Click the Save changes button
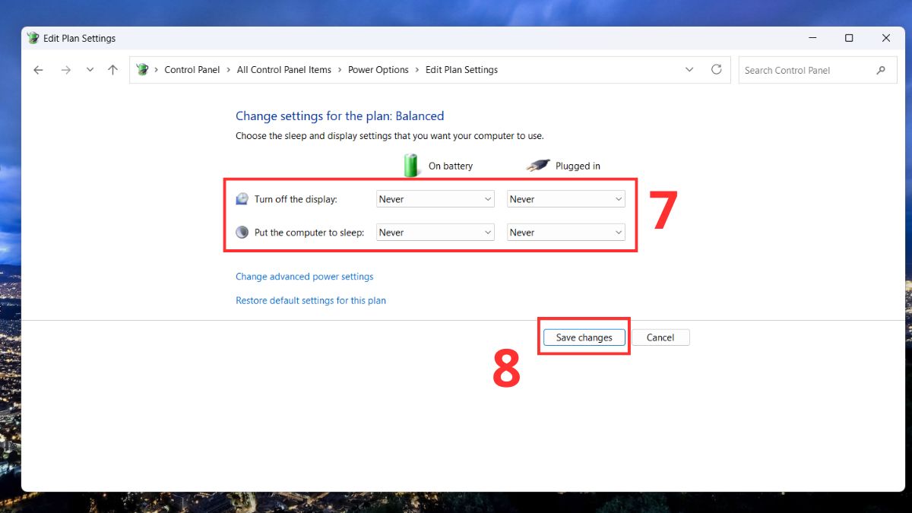This screenshot has width=912, height=513. 584,337
